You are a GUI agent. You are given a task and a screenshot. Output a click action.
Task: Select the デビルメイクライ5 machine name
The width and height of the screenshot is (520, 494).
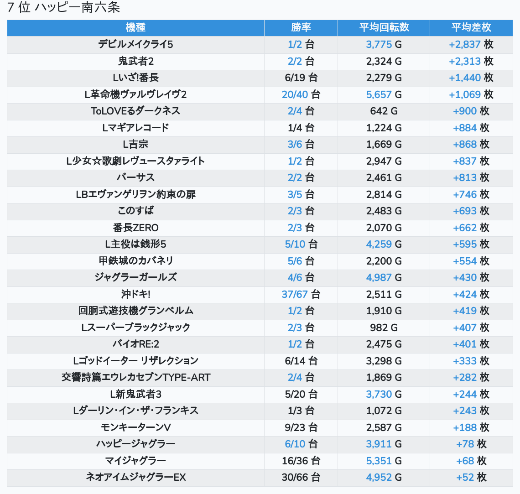pos(135,44)
